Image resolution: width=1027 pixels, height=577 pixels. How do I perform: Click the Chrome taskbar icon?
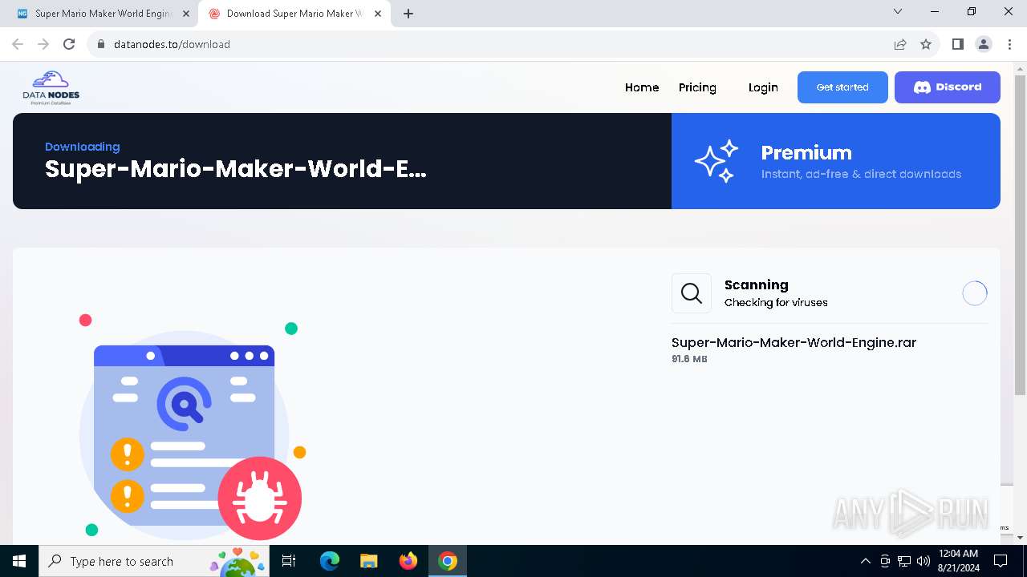tap(448, 561)
